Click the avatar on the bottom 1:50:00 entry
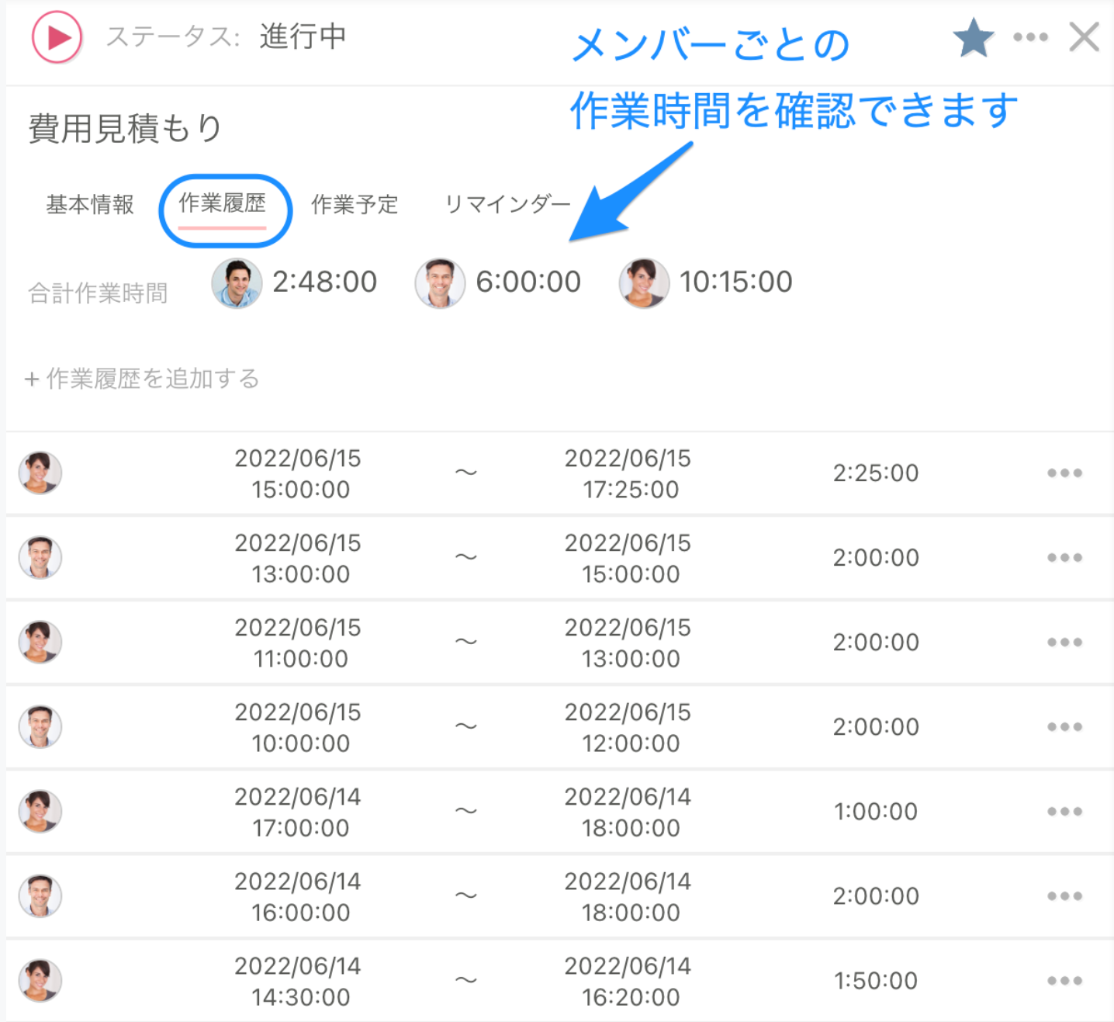 click(x=40, y=980)
